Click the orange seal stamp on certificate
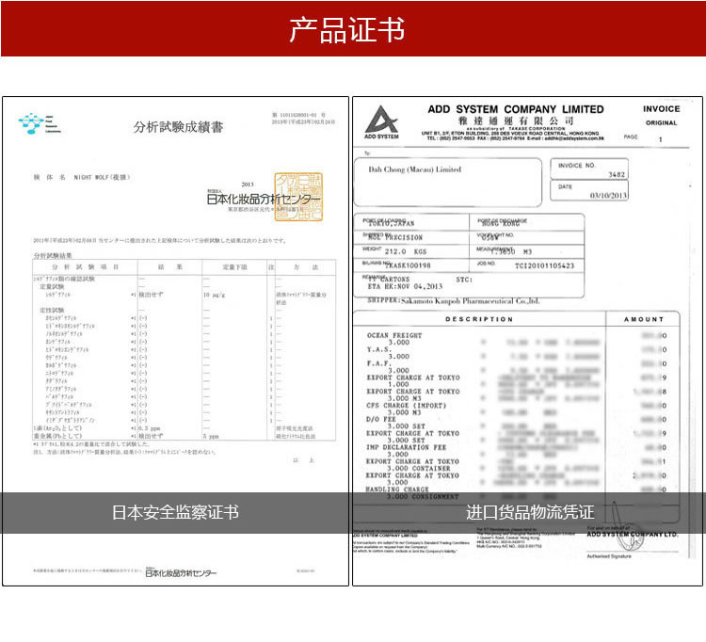Screen dimensions: 706x642 [299, 197]
